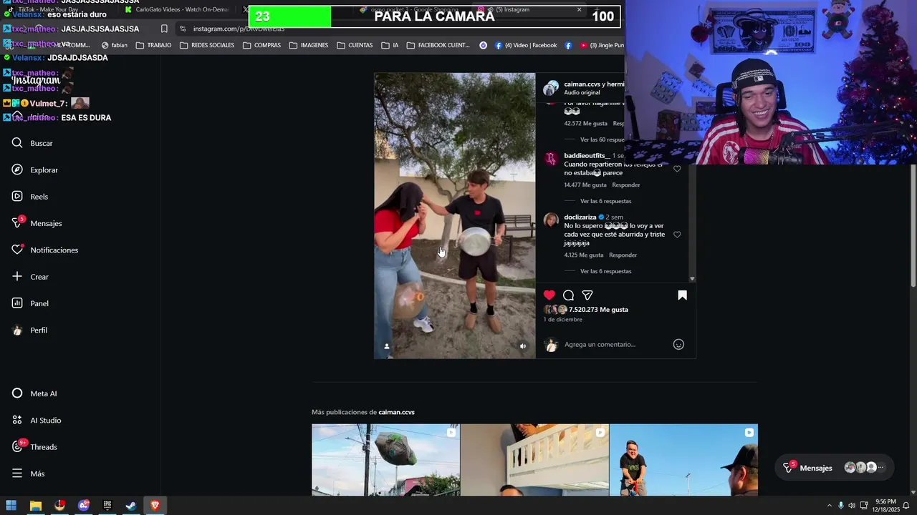This screenshot has width=917, height=515.
Task: Click the address bar instagram.com URL
Action: coord(239,29)
